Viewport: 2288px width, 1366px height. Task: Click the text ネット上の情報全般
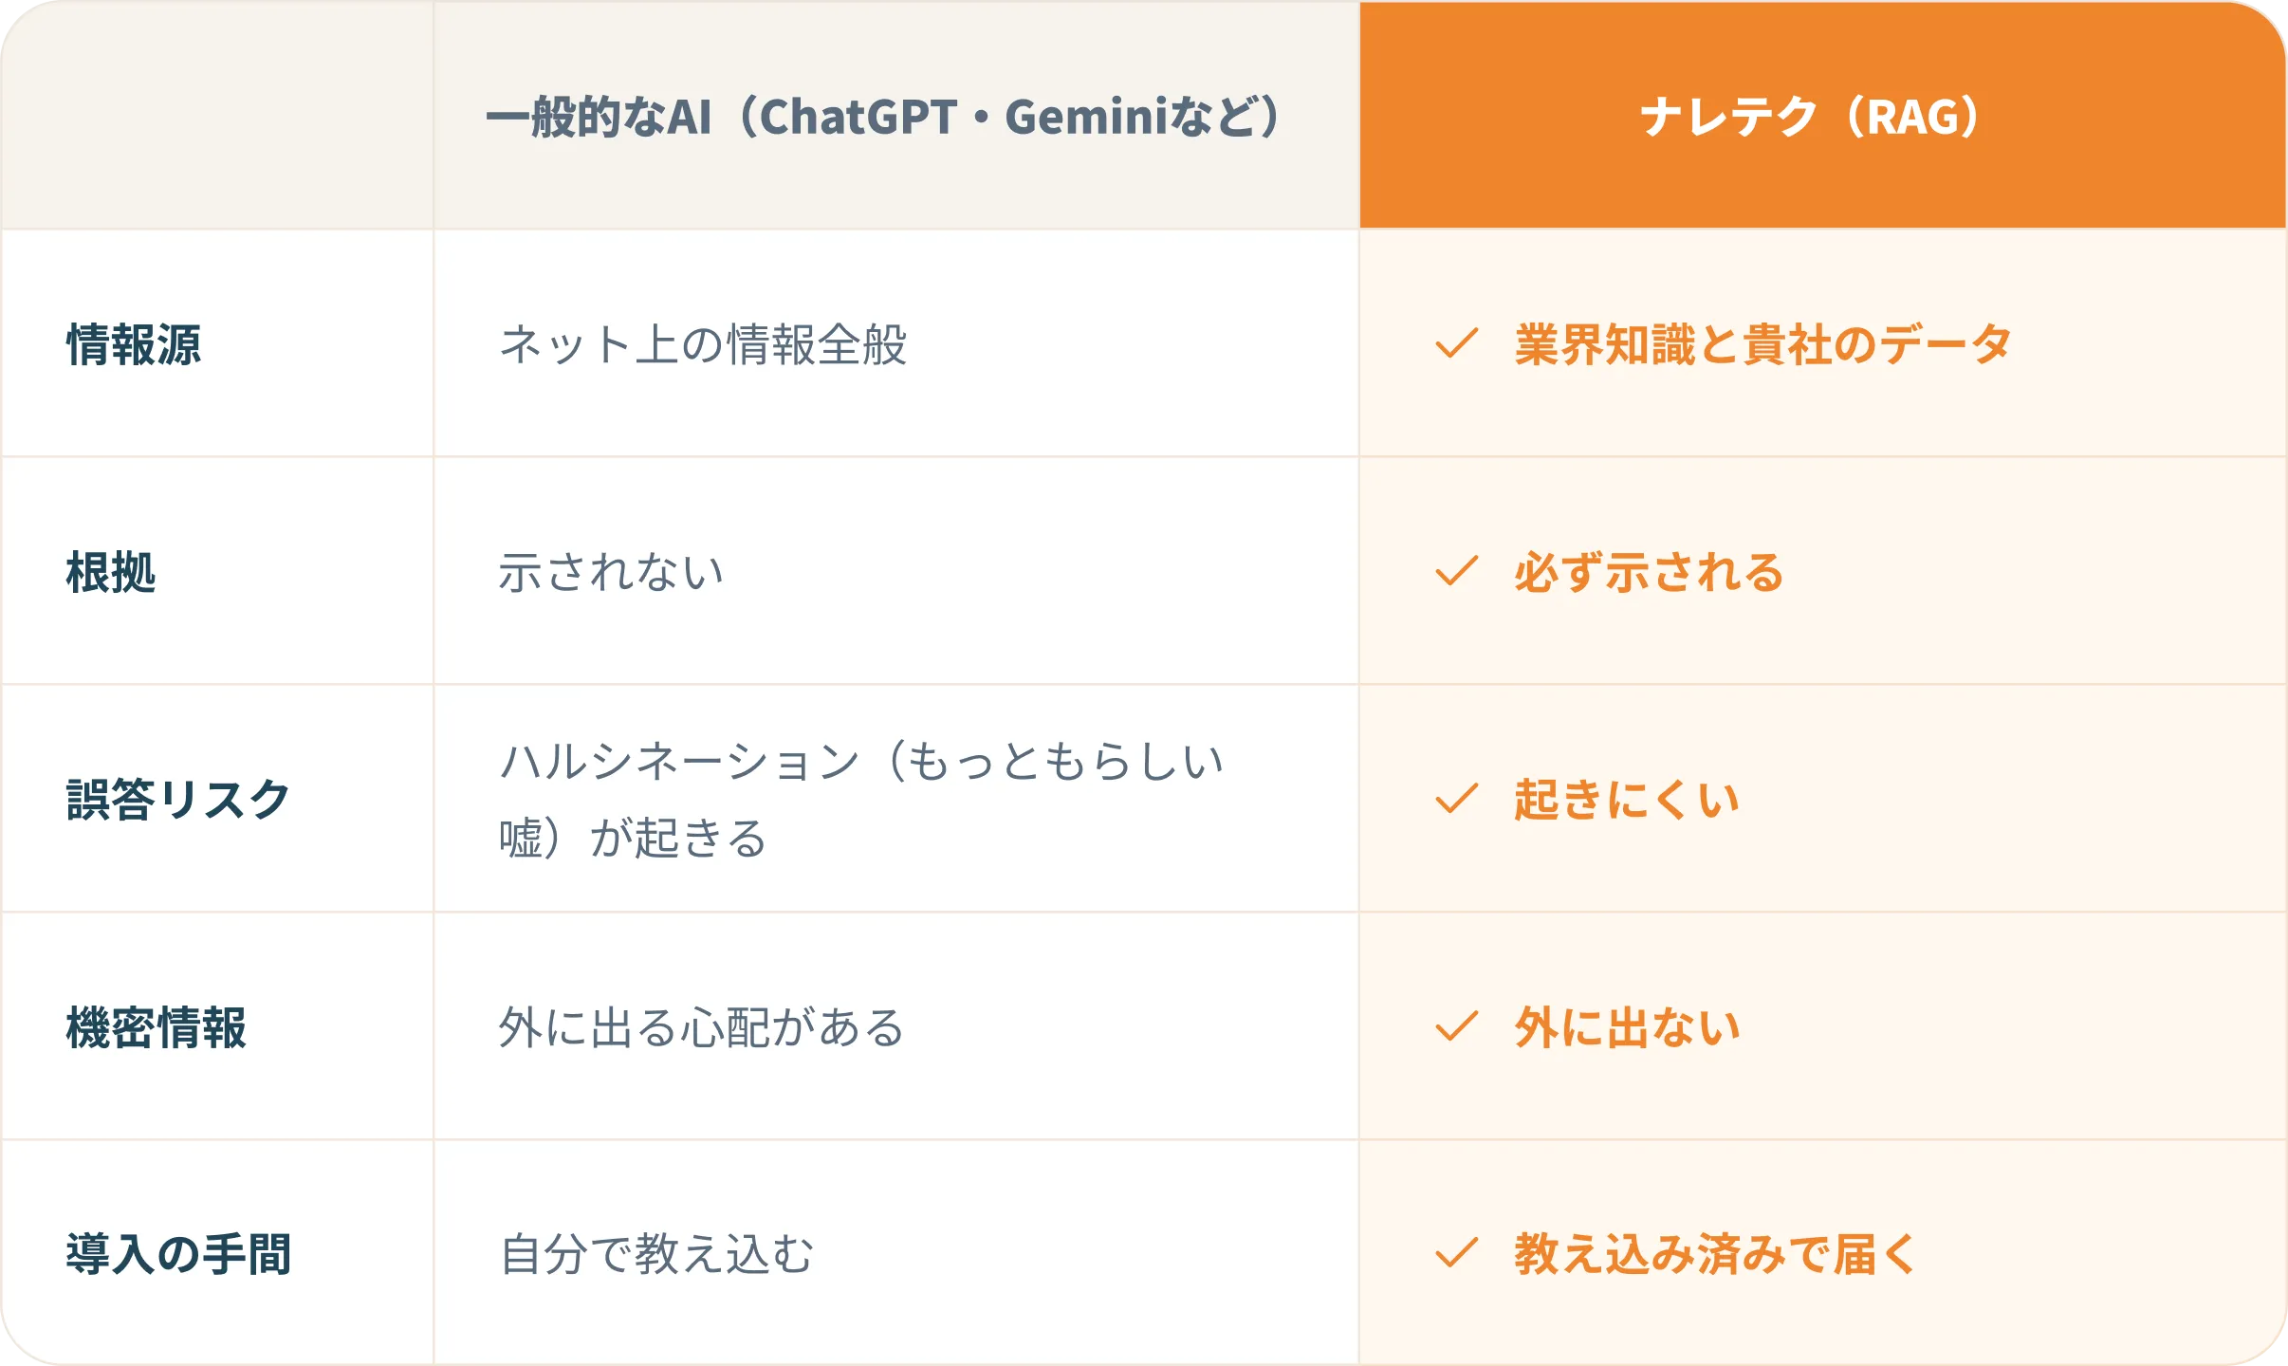point(703,344)
